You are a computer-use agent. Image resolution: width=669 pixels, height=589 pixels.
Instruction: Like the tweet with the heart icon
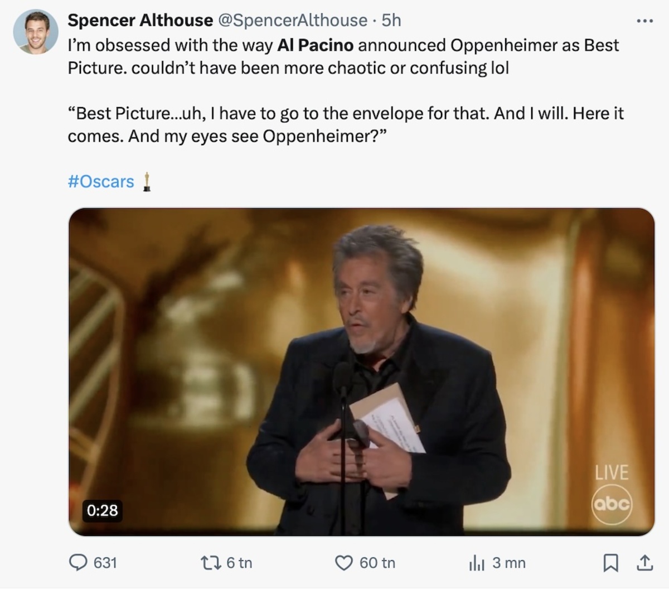click(343, 563)
